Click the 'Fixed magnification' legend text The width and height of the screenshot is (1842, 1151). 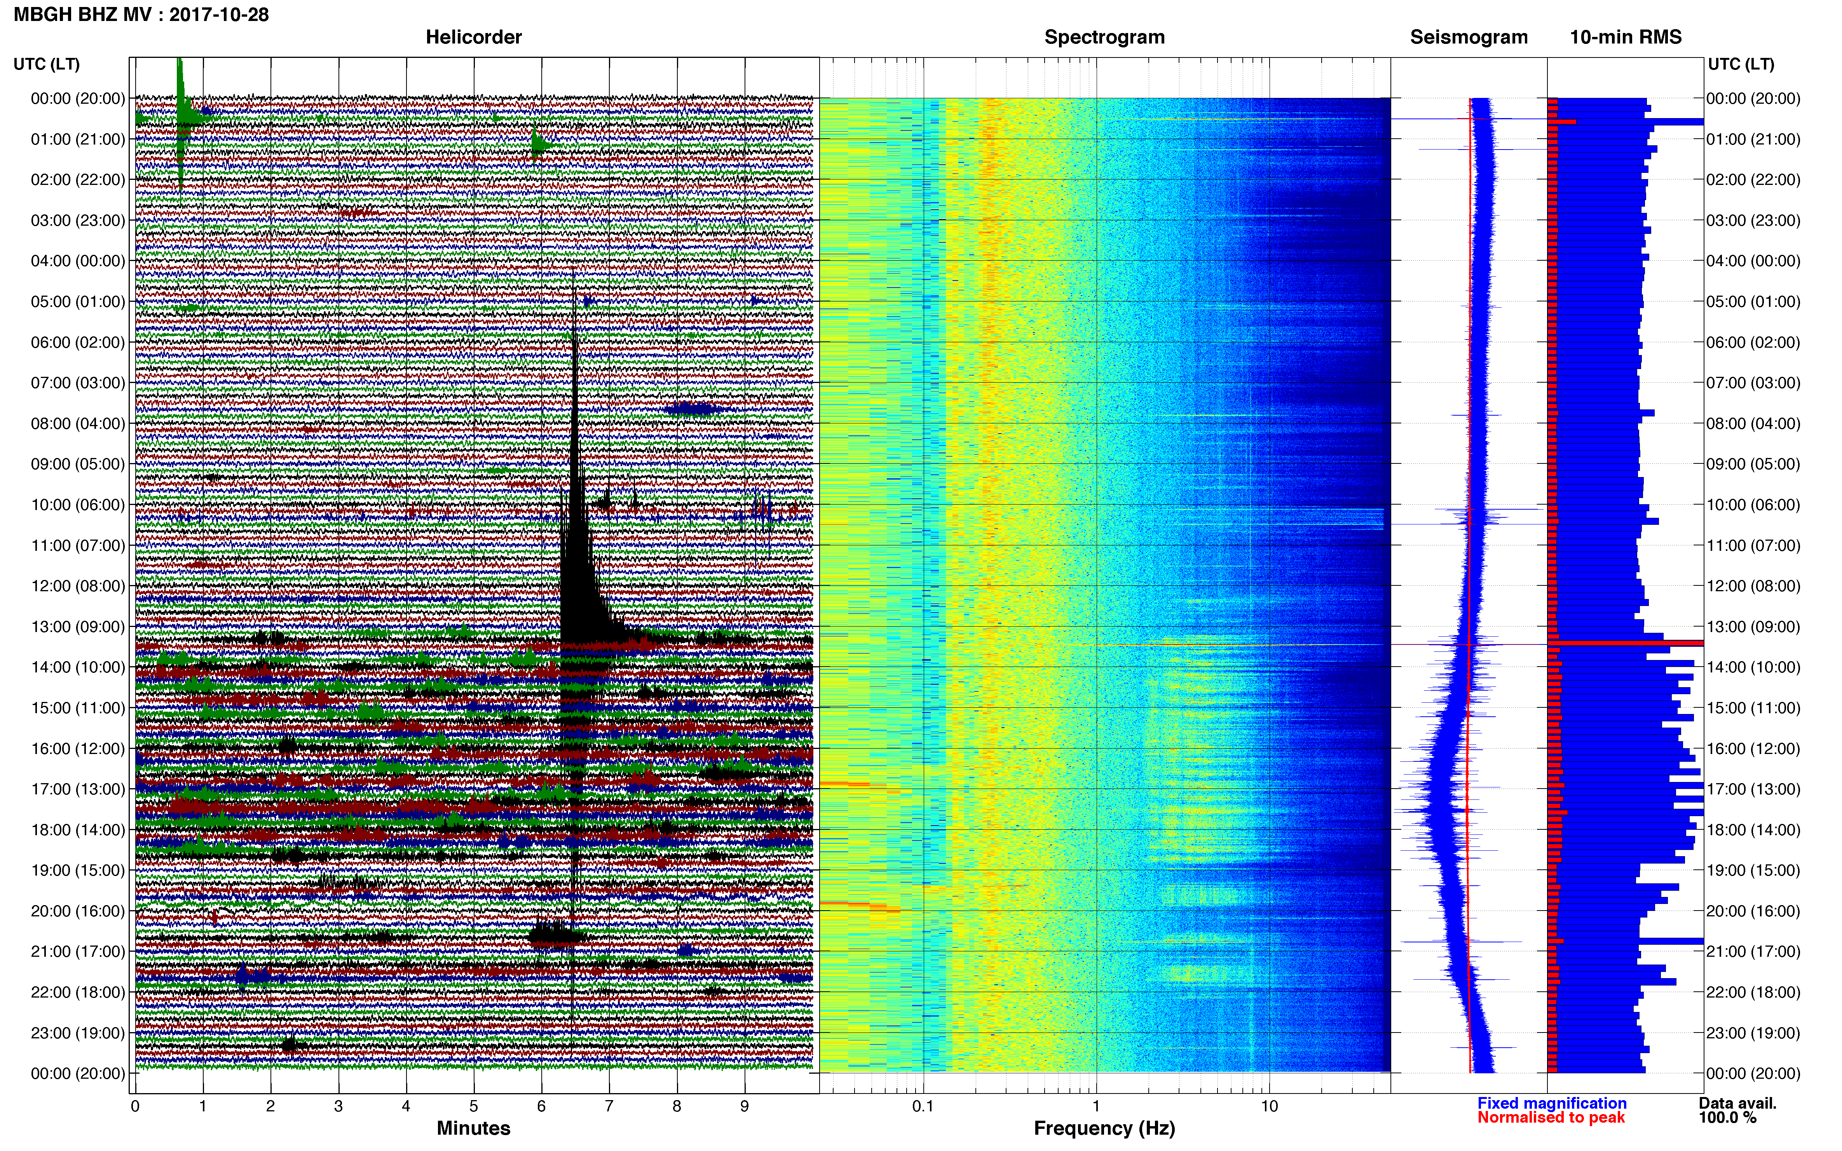point(1552,1103)
